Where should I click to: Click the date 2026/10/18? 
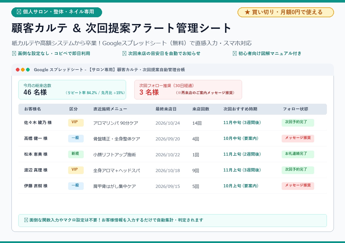(x=168, y=171)
